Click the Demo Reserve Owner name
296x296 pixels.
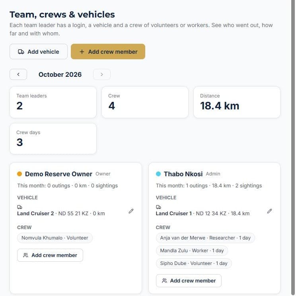[x=59, y=174]
